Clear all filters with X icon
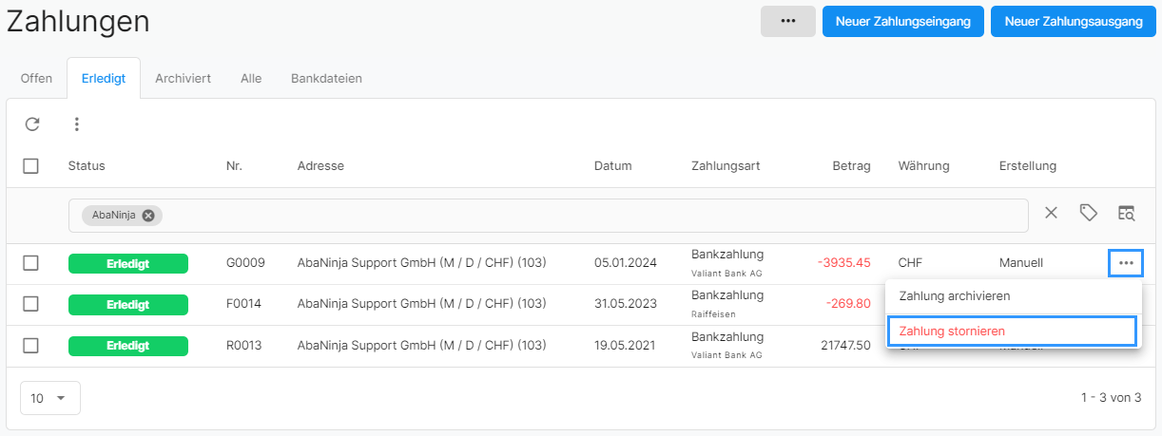Image resolution: width=1162 pixels, height=436 pixels. tap(1051, 214)
